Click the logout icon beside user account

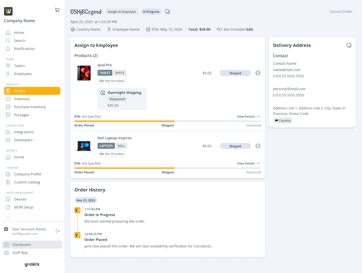tap(58, 231)
